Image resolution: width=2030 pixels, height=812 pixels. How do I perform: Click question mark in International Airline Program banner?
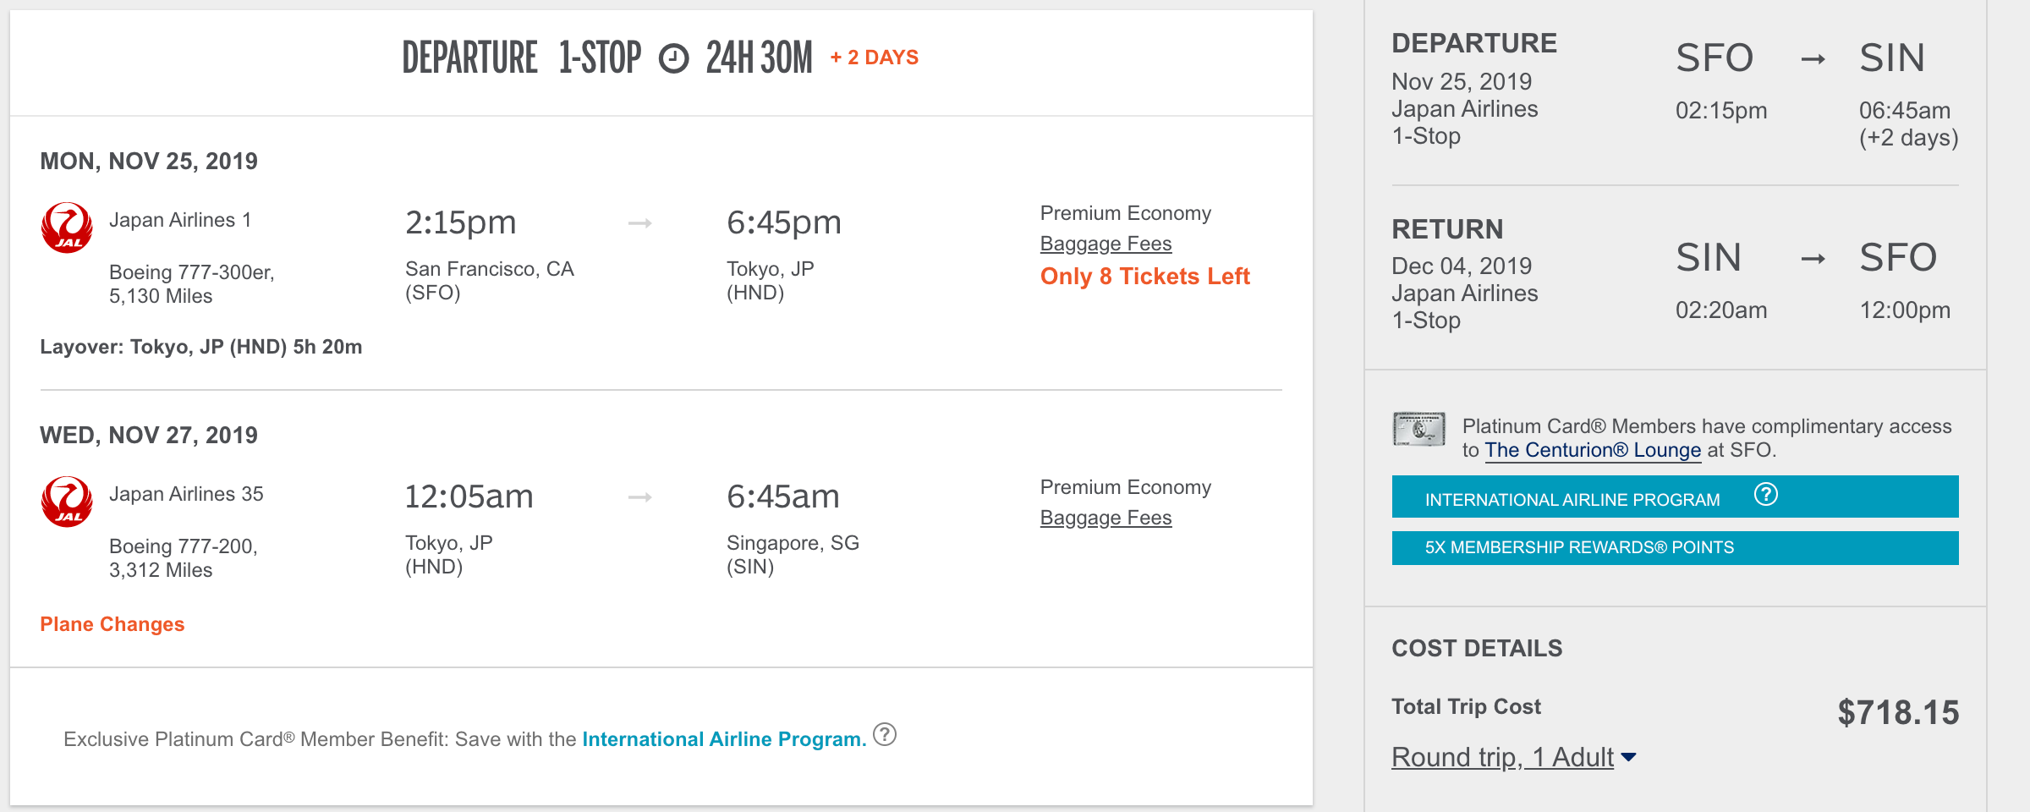[x=1766, y=494]
